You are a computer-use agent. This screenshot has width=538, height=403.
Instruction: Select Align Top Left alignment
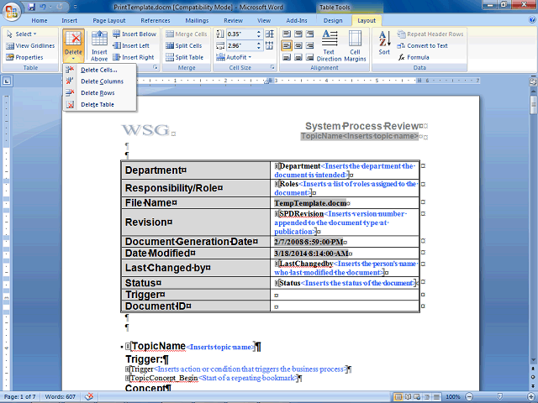(287, 34)
